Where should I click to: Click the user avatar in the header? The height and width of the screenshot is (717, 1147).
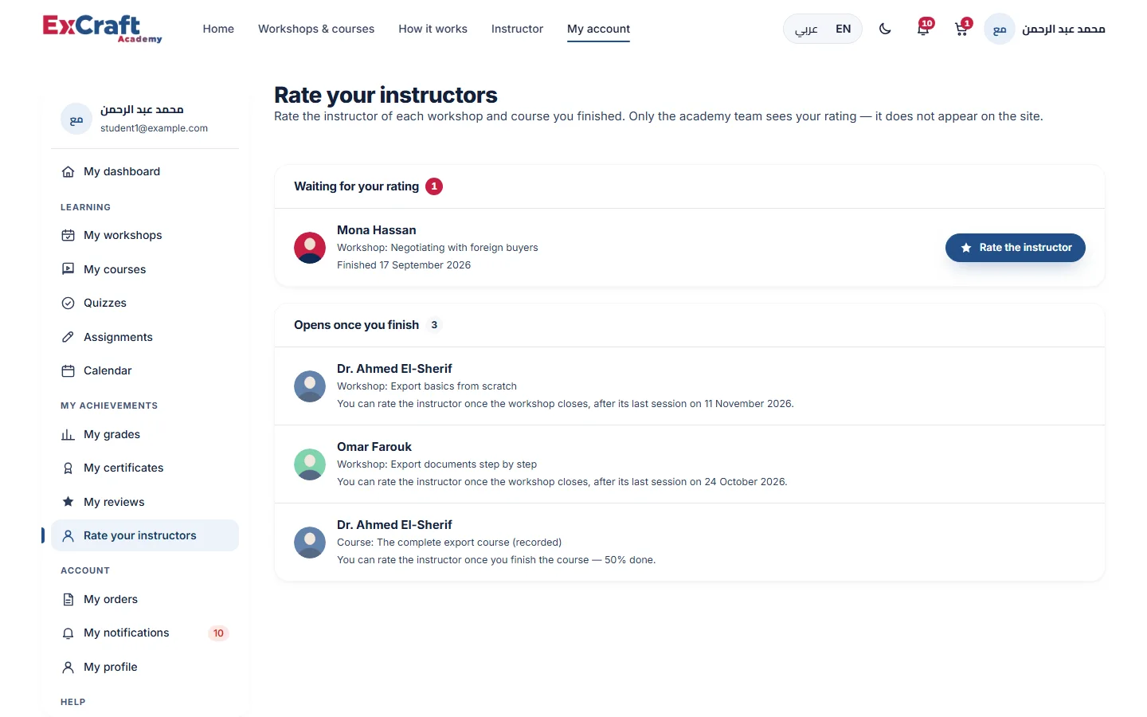point(1000,29)
